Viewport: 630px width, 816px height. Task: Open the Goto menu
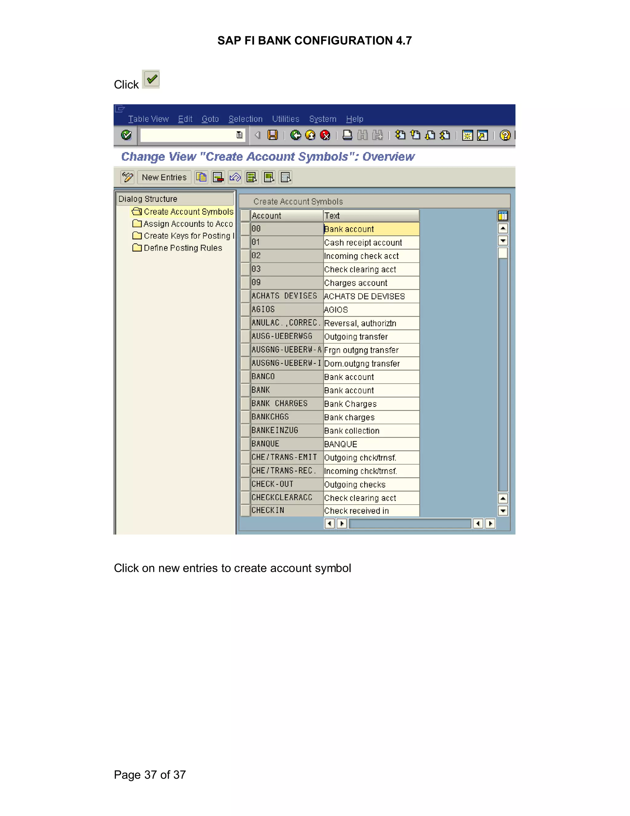tap(210, 119)
